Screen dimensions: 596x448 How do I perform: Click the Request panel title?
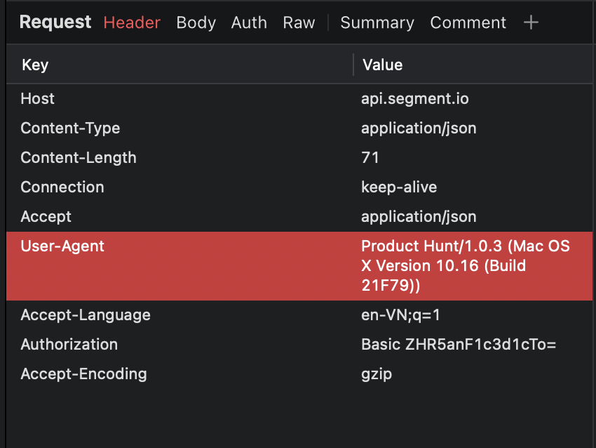[55, 22]
